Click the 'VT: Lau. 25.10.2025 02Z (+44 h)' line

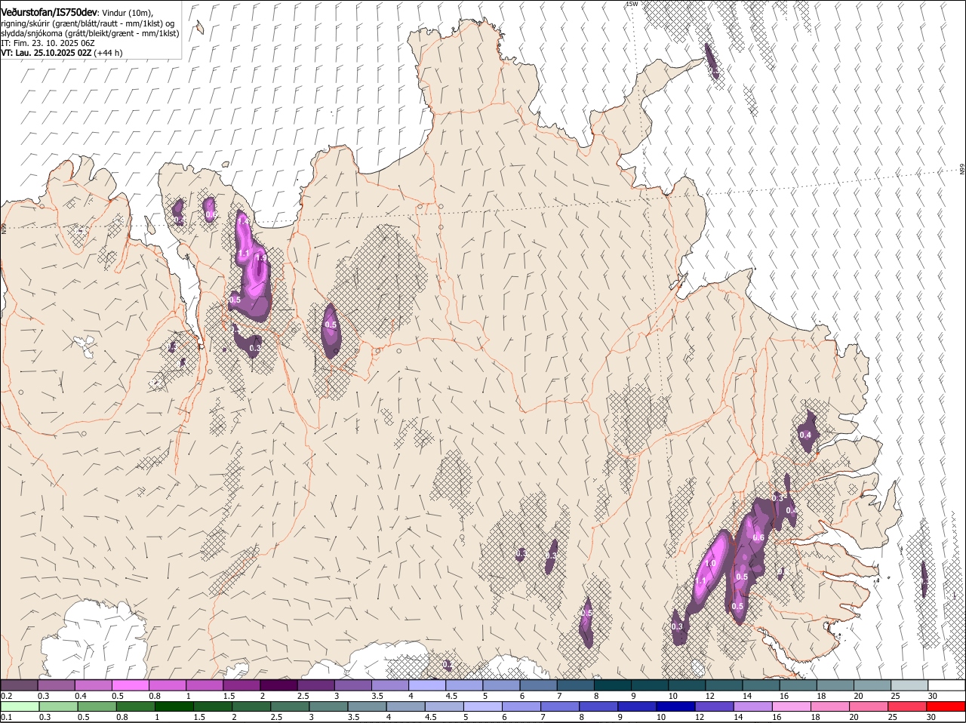pos(61,53)
